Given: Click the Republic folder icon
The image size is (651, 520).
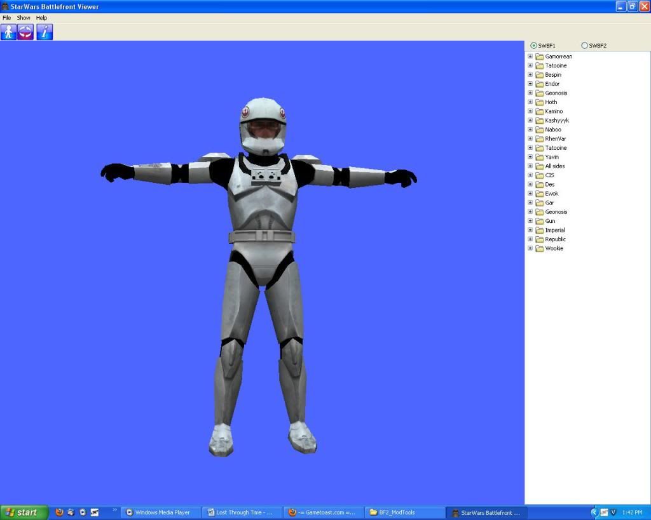Looking at the screenshot, I should pyautogui.click(x=539, y=239).
